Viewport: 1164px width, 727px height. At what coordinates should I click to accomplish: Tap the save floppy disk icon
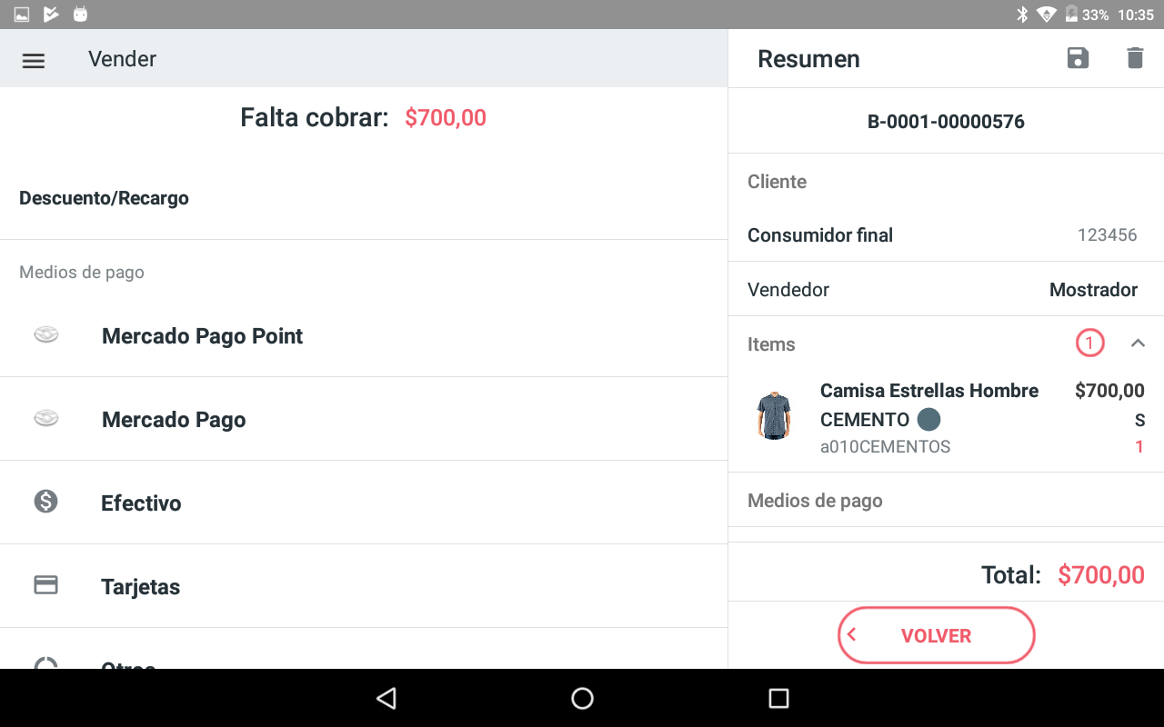[1078, 58]
